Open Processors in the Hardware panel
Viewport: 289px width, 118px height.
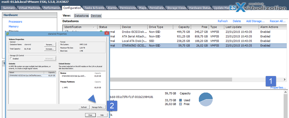pyautogui.click(x=15, y=22)
